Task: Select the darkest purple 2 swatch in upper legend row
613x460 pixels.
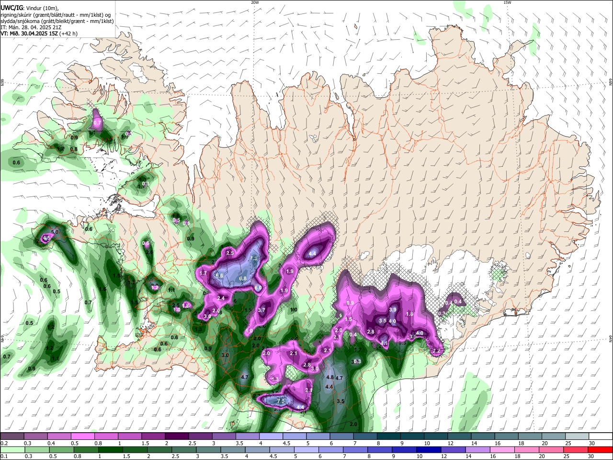Action: coord(177,436)
